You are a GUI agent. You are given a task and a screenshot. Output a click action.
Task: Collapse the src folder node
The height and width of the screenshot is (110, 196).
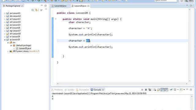tap(8, 42)
